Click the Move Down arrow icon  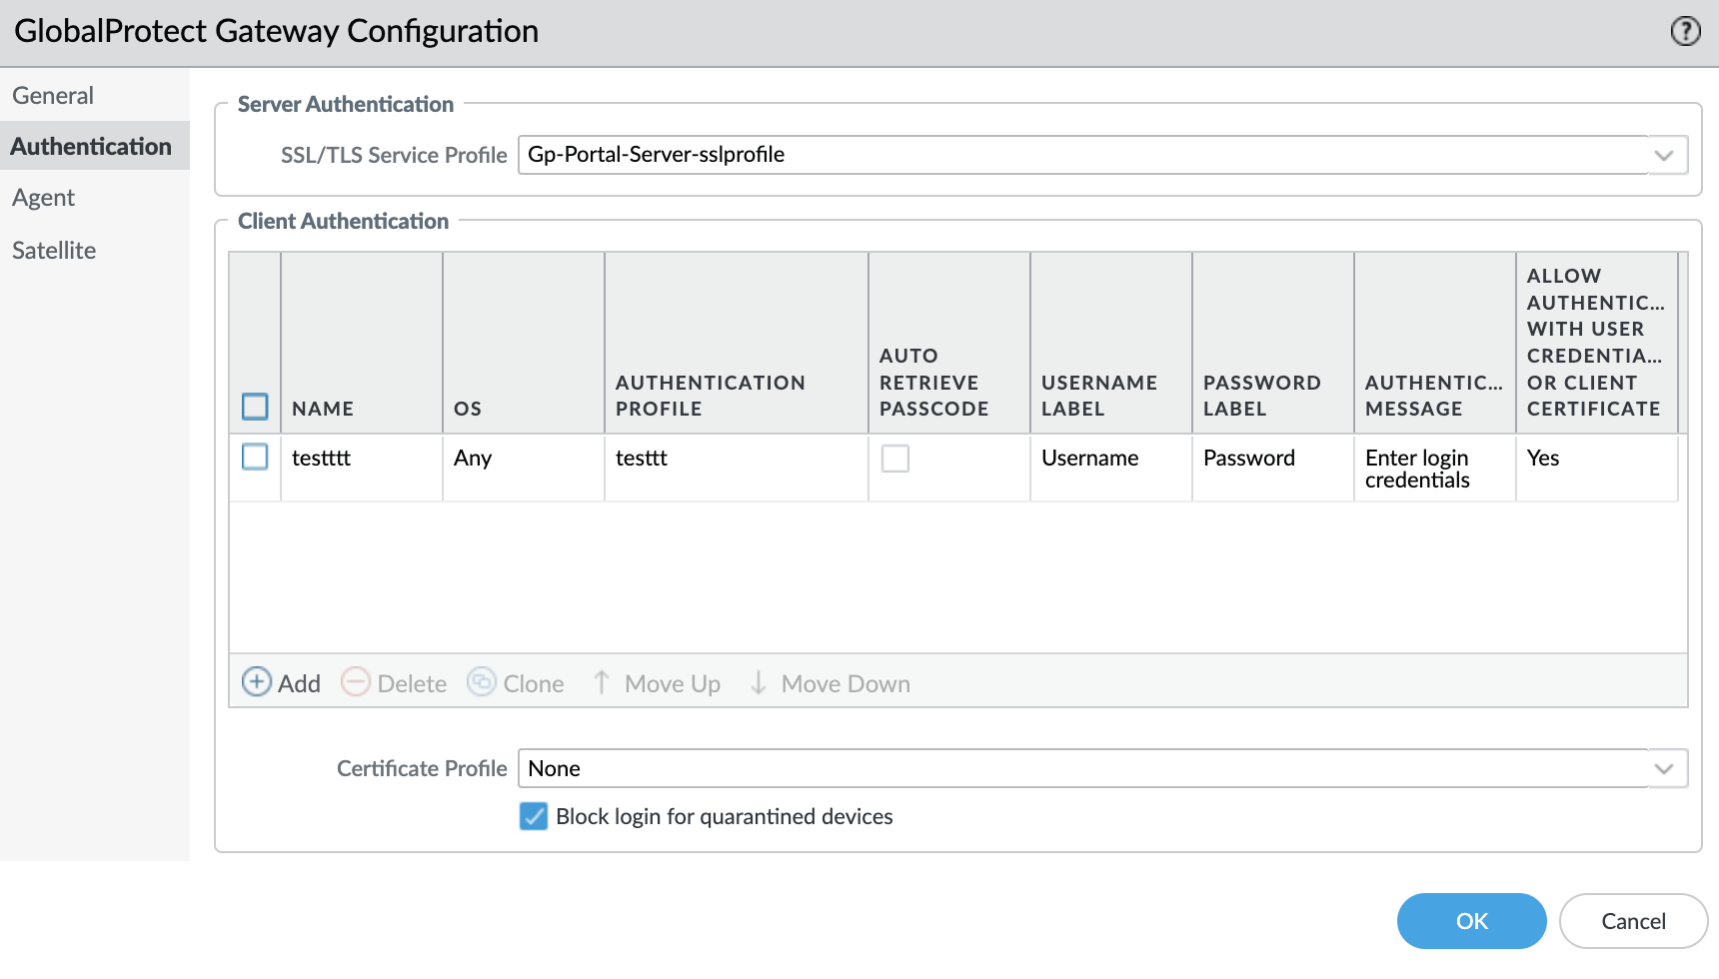[759, 682]
